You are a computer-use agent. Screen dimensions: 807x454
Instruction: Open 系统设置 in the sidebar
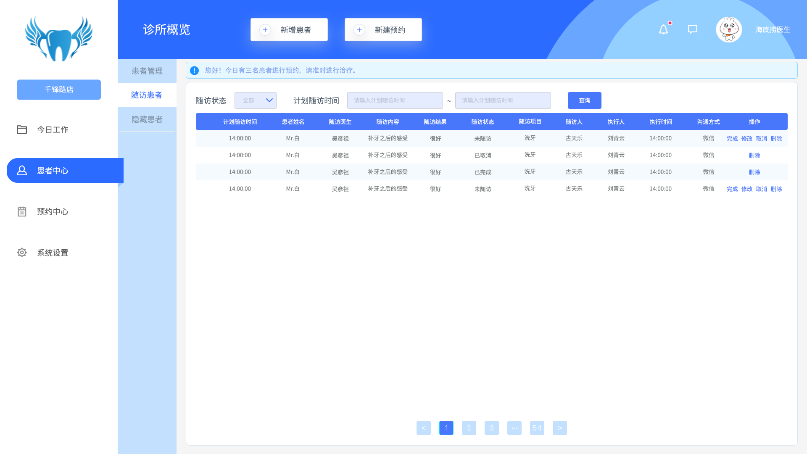pos(53,253)
